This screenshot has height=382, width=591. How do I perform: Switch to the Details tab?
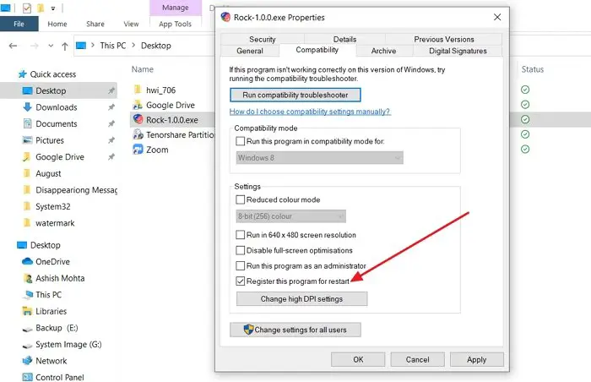click(344, 39)
